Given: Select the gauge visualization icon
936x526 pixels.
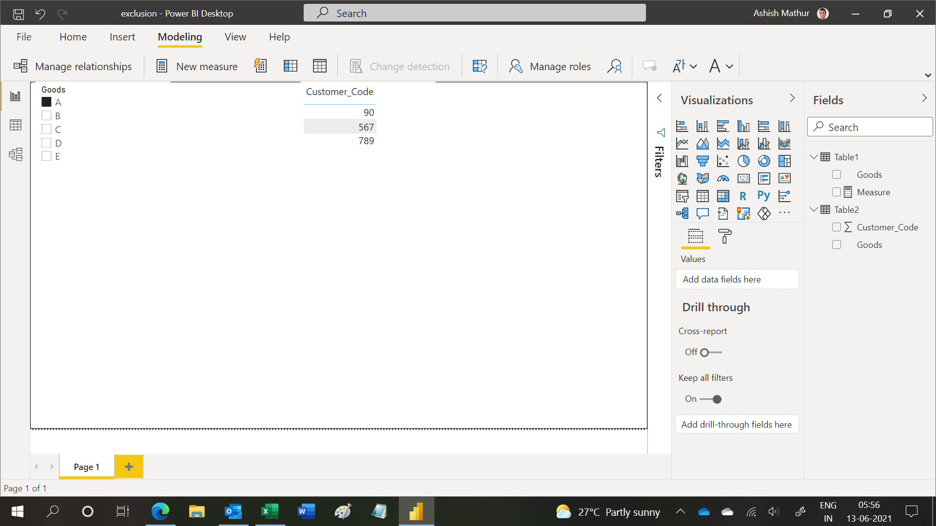Looking at the screenshot, I should 723,178.
